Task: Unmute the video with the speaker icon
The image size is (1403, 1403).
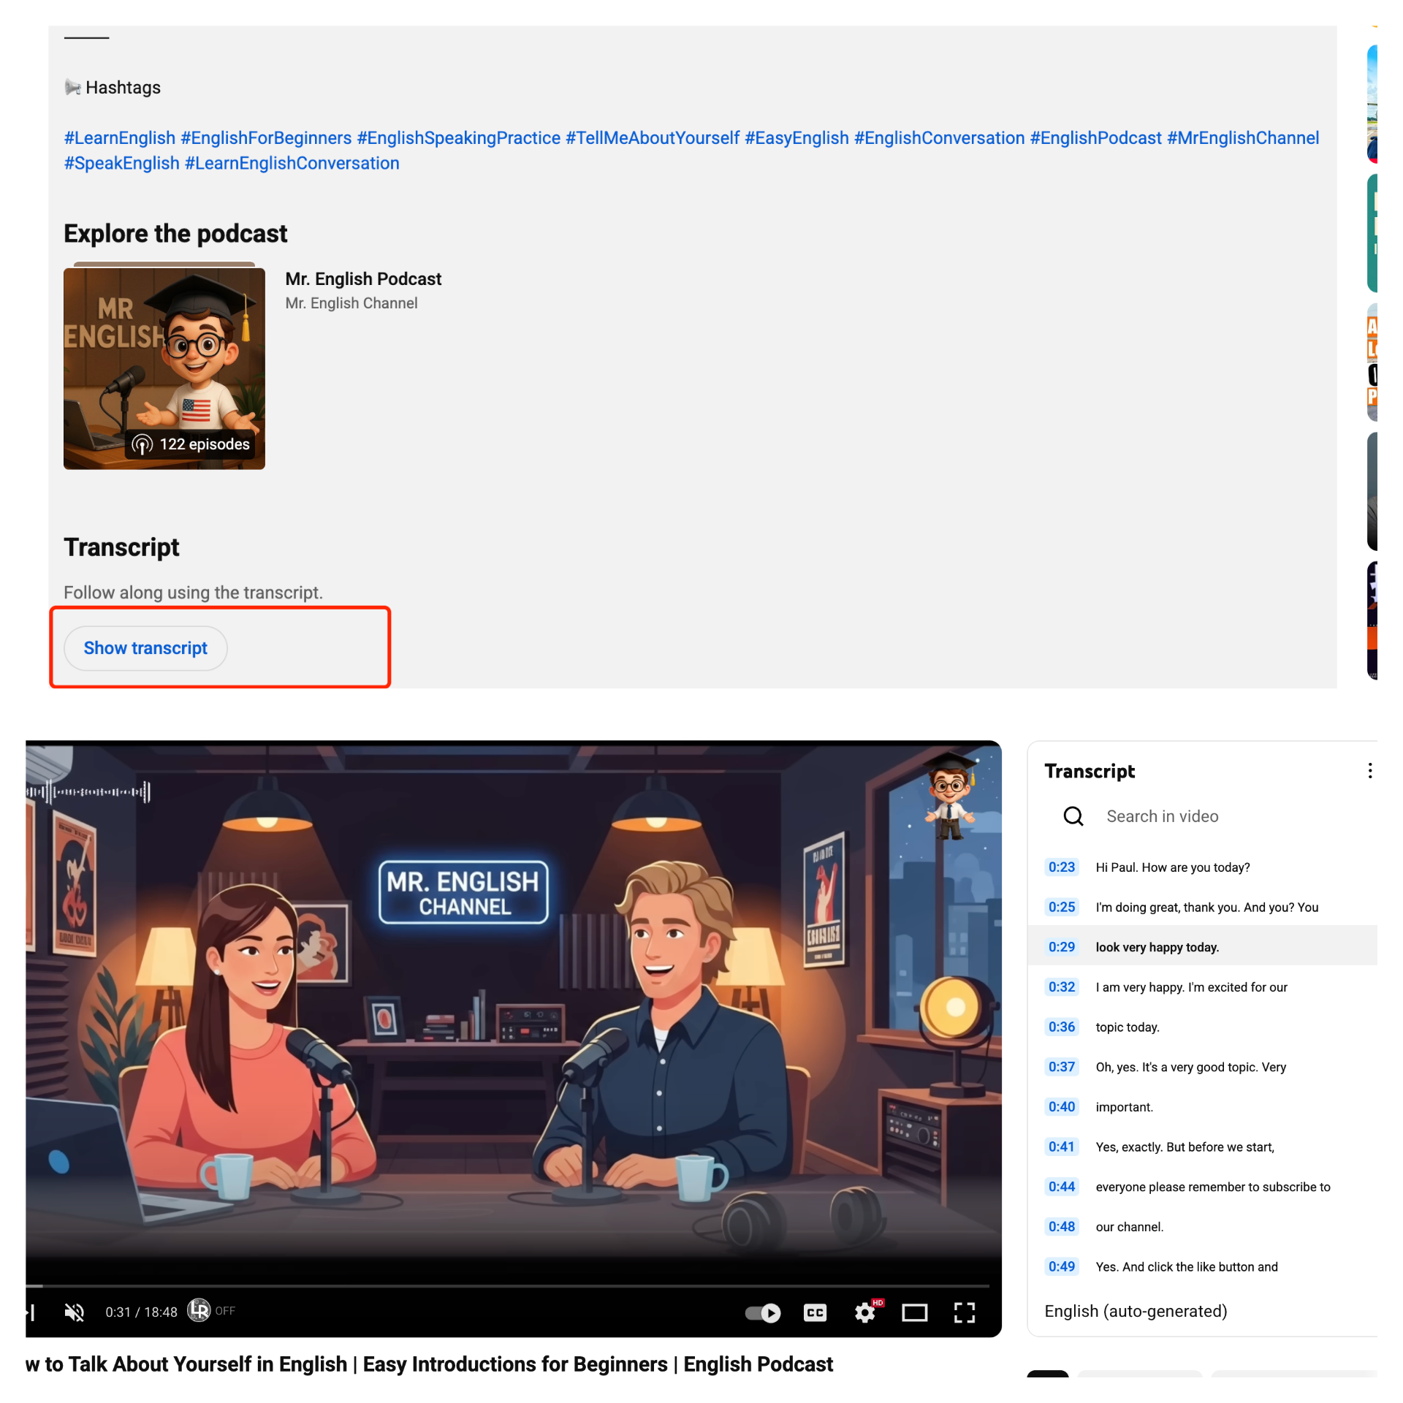Action: coord(74,1312)
